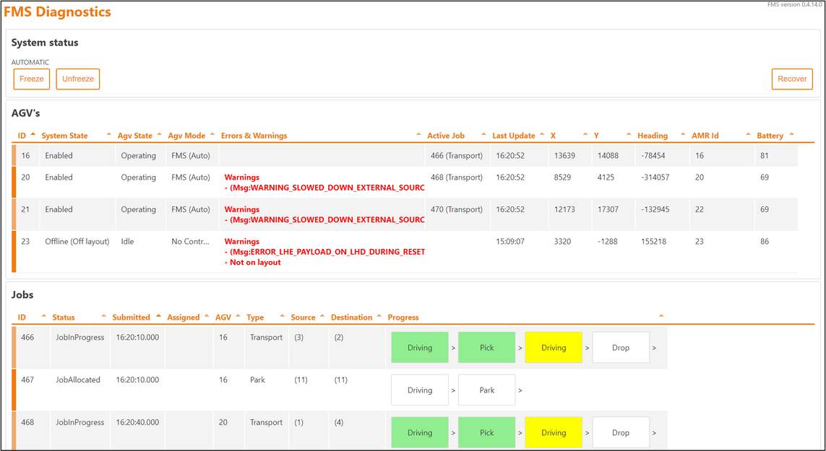Sort AGVs by Last Update arrow
The height and width of the screenshot is (451, 826).
(542, 135)
